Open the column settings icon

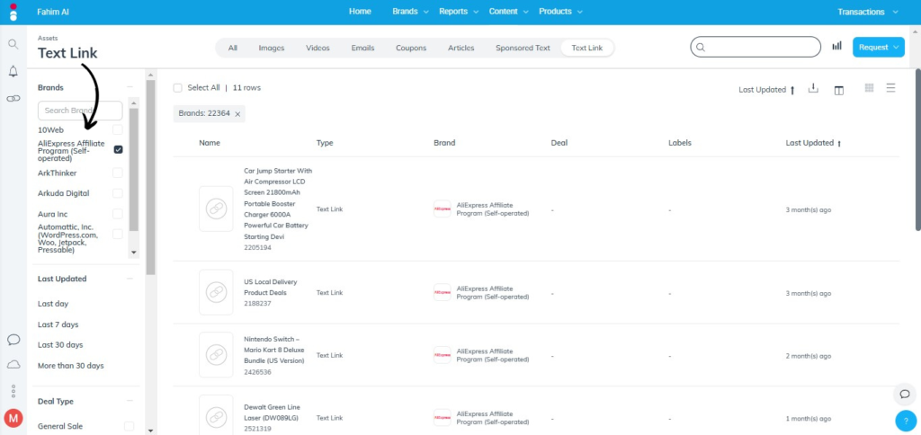(839, 90)
